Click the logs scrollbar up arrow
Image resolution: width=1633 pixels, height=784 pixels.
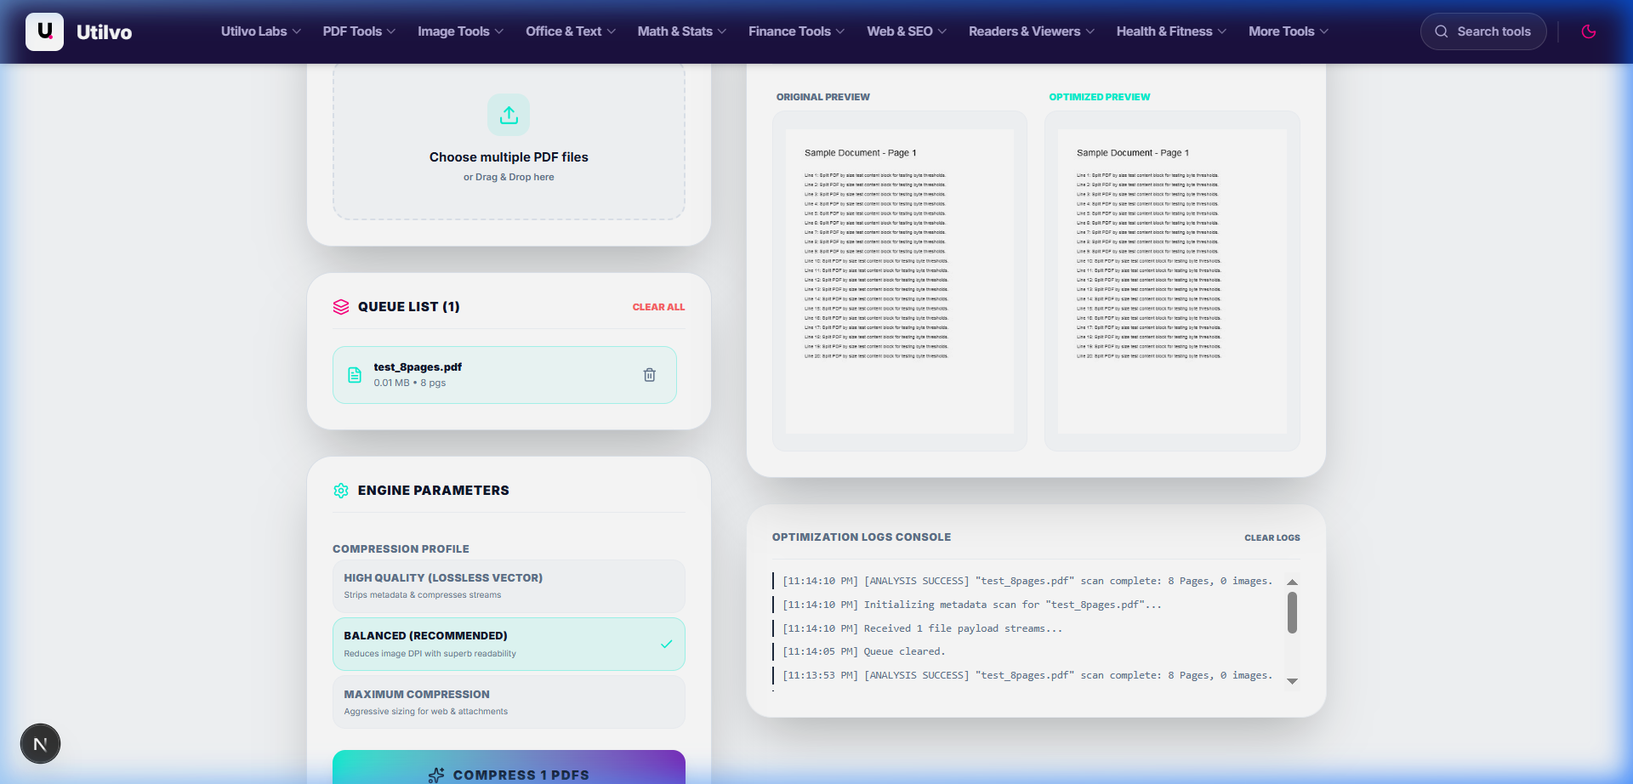[1292, 582]
